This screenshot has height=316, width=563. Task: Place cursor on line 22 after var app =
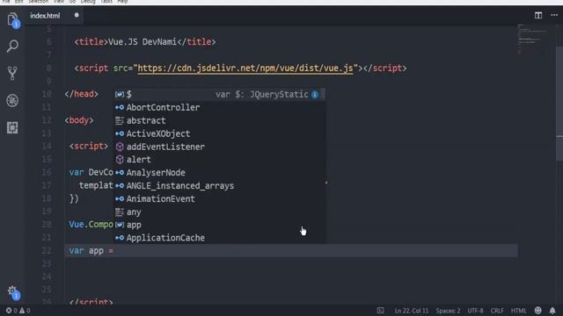[x=115, y=251]
